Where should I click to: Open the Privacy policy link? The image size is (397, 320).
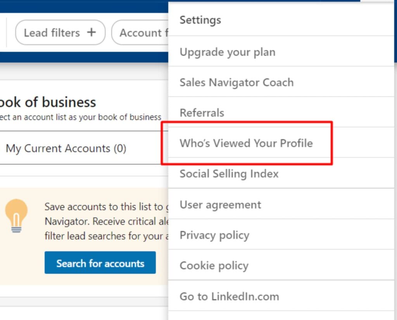click(214, 235)
